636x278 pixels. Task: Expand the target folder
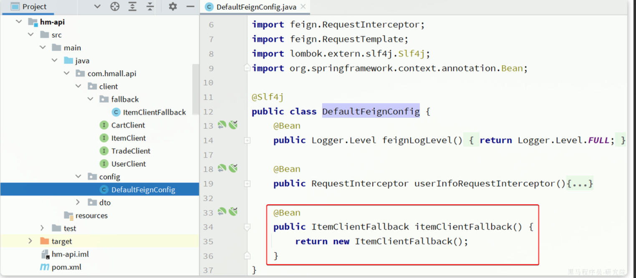pos(30,241)
